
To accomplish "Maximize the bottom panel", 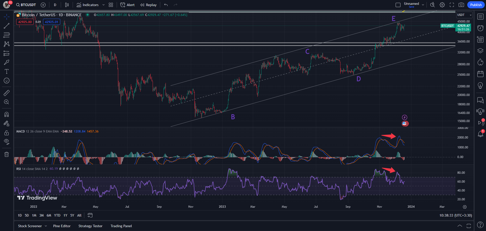I will coord(469,226).
